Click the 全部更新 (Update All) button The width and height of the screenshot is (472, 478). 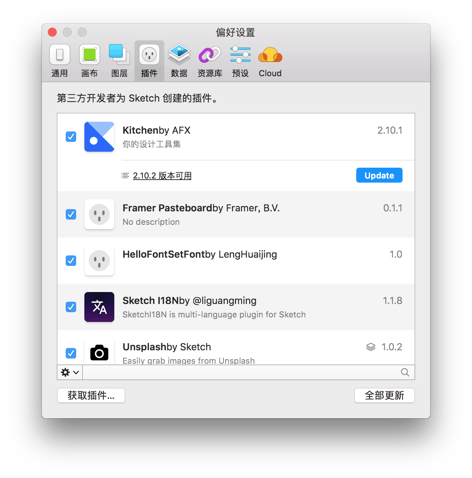(384, 395)
